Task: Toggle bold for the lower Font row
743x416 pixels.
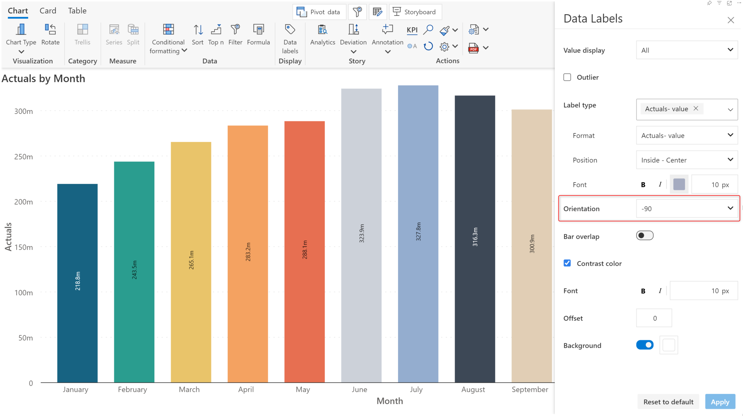Action: click(643, 291)
